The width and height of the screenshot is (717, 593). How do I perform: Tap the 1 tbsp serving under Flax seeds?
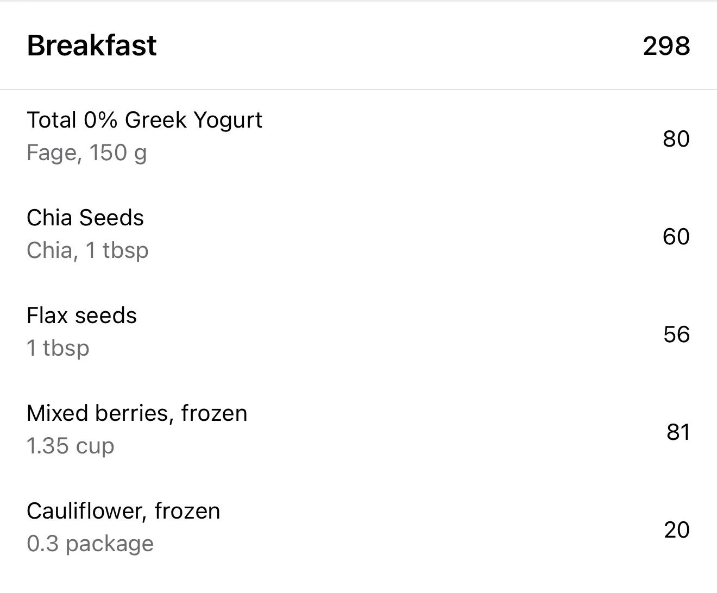click(58, 348)
